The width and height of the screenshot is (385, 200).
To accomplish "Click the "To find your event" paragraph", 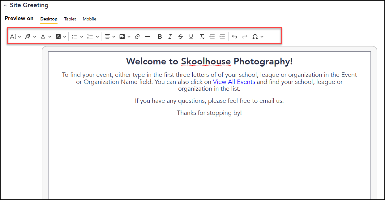I will (x=209, y=82).
